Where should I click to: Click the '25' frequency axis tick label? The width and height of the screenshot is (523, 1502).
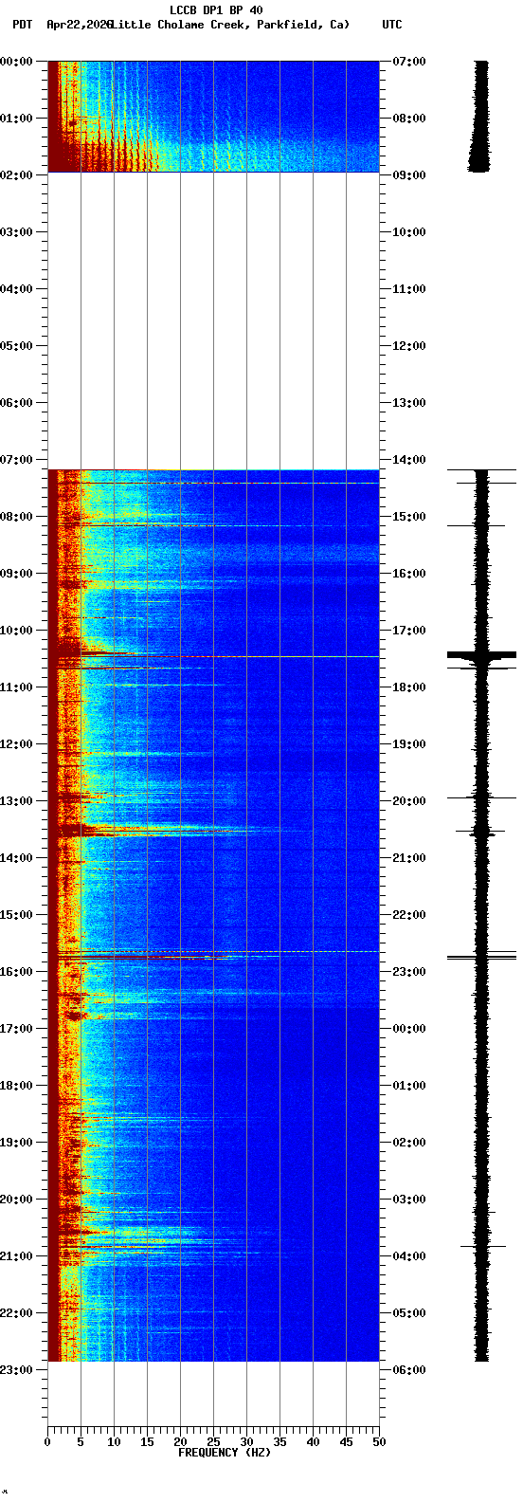pyautogui.click(x=213, y=1441)
